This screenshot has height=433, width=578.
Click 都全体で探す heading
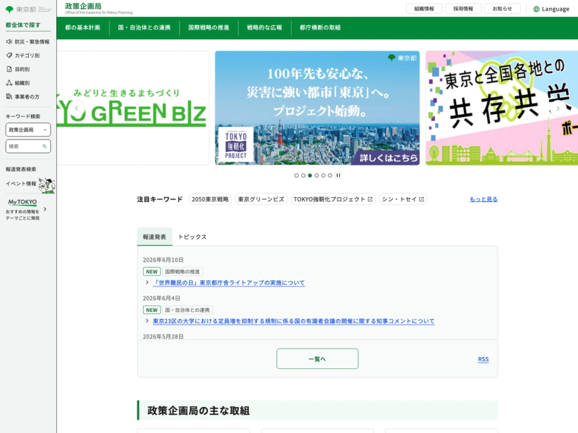click(x=23, y=25)
